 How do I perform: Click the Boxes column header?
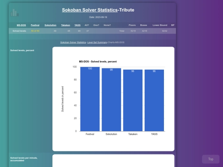tap(143, 25)
